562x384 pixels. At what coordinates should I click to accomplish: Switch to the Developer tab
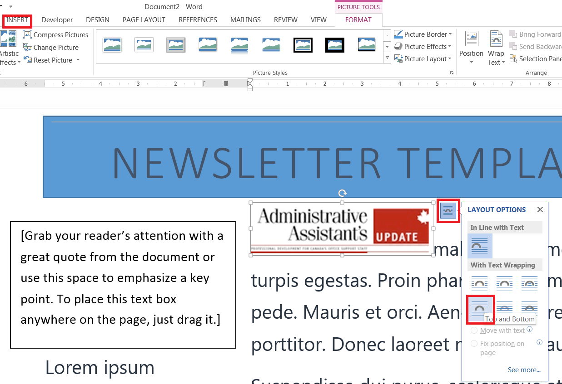[x=57, y=20]
